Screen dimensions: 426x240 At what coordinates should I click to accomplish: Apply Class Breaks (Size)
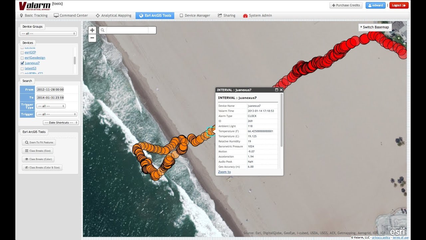coord(38,151)
